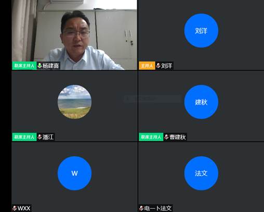Select the blue W avatar circle

coord(74,173)
